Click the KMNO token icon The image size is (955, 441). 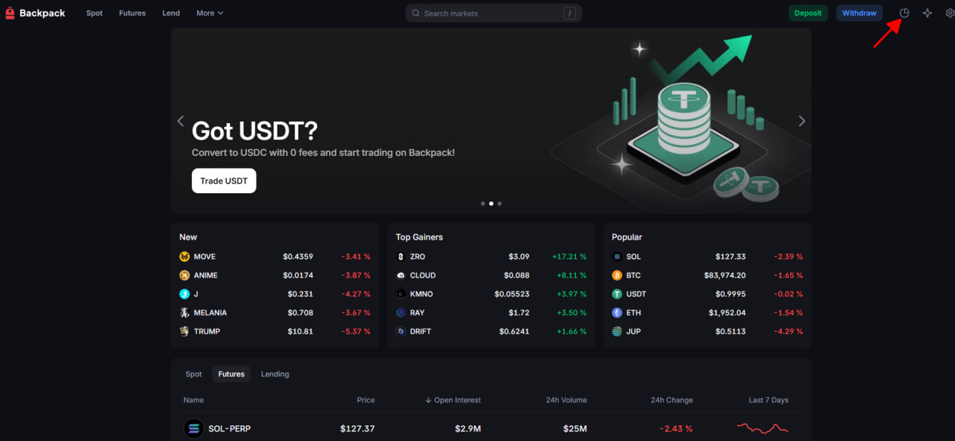point(401,294)
